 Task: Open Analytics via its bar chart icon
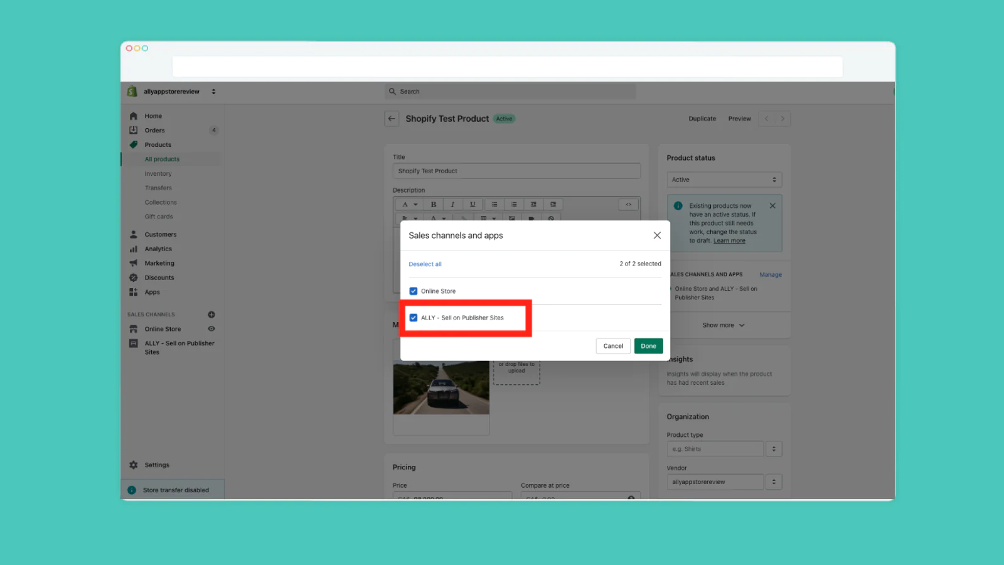coord(133,249)
